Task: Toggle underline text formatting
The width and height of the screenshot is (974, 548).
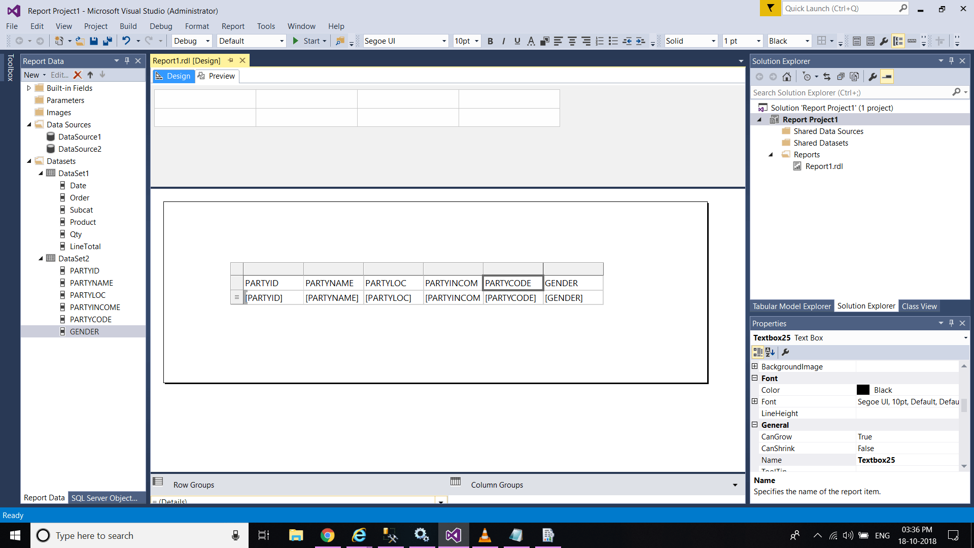Action: click(517, 41)
